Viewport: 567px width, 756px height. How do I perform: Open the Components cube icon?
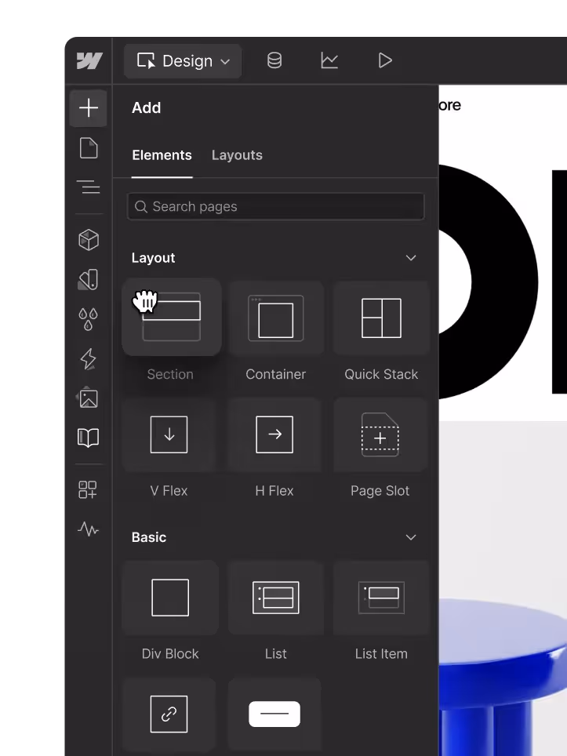point(89,240)
